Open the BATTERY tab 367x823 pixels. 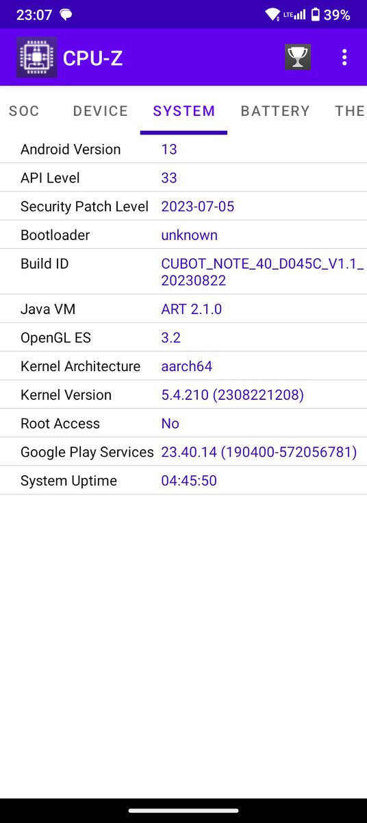[x=275, y=111]
